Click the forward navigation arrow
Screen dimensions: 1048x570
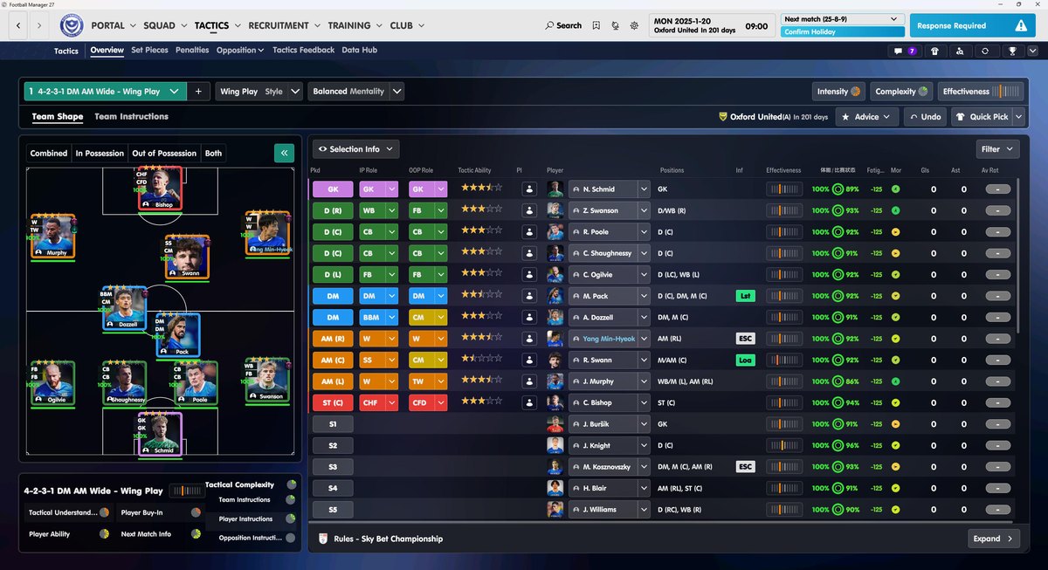tap(40, 26)
